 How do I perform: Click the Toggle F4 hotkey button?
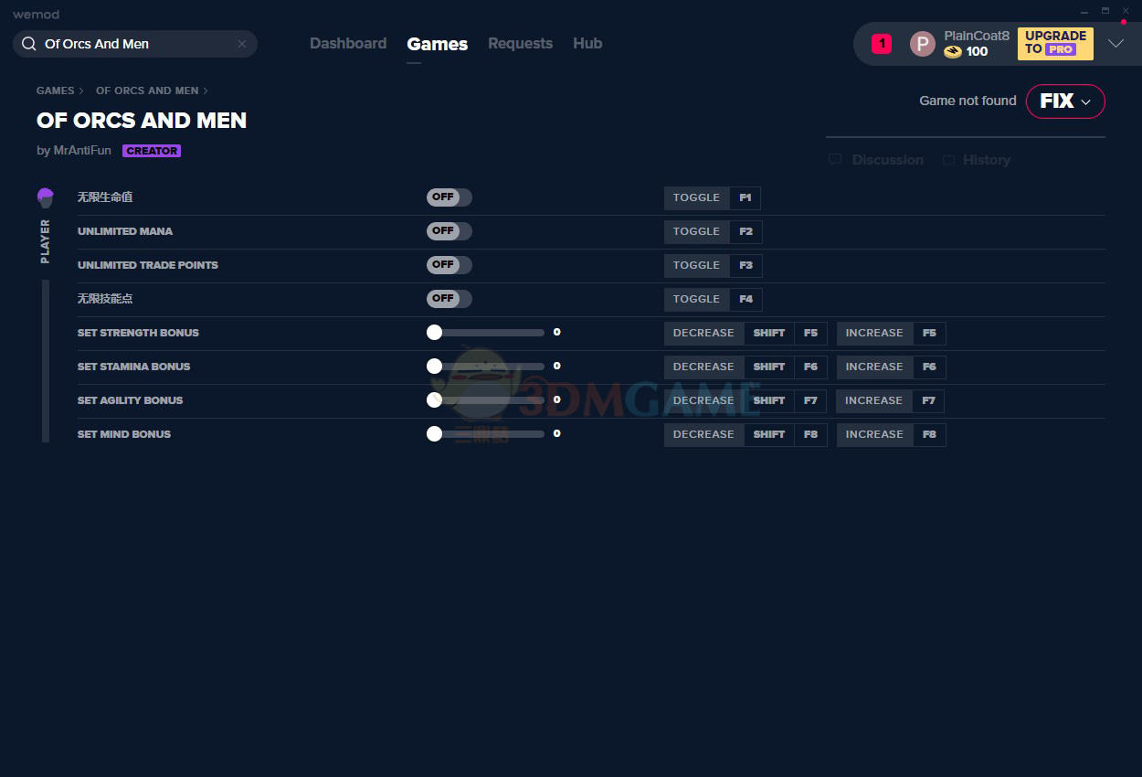pyautogui.click(x=713, y=299)
